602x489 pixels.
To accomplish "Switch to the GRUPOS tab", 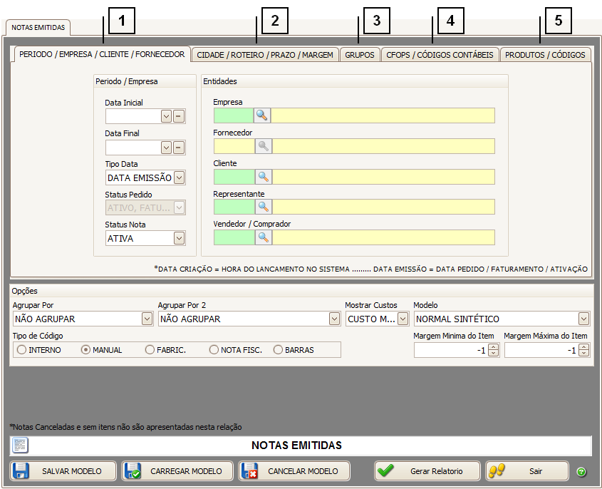I will tap(360, 55).
